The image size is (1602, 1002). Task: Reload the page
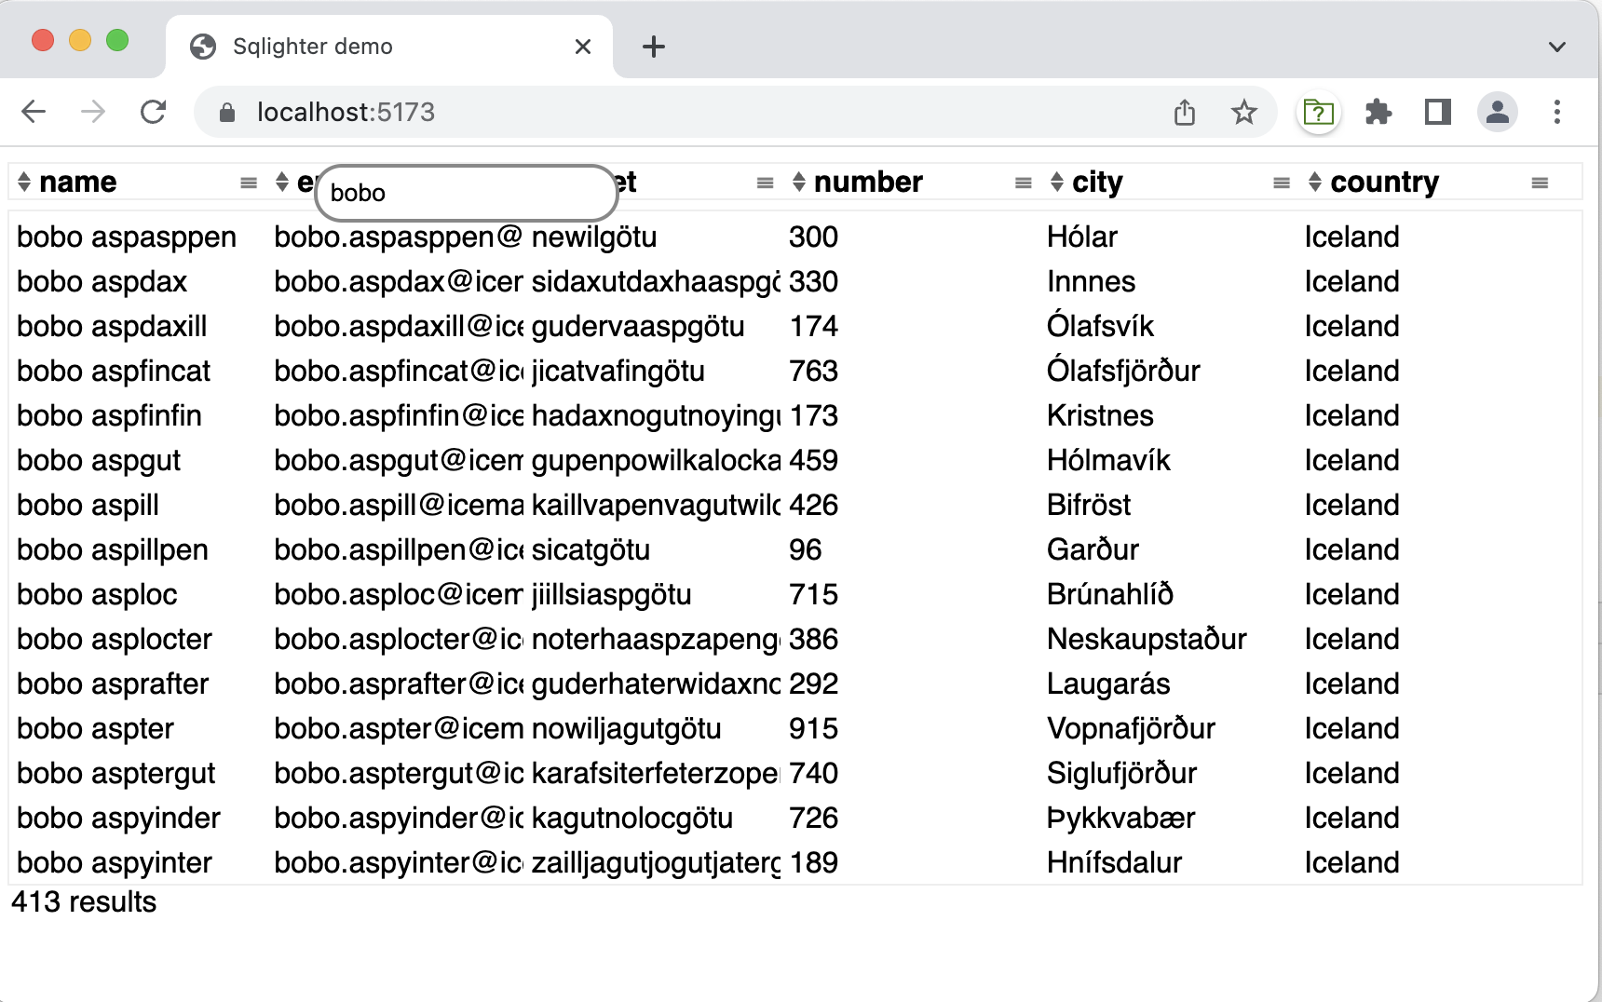click(153, 113)
